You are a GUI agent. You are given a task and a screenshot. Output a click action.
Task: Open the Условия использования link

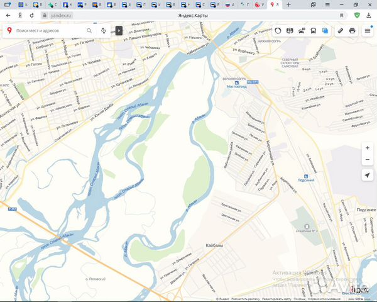pos(324,299)
